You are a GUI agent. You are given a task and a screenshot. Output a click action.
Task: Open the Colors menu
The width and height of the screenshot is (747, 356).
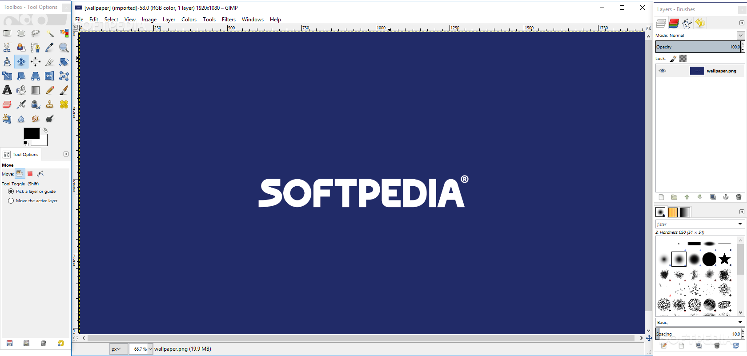tap(189, 20)
